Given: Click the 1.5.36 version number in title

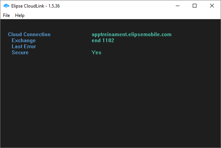Looking at the screenshot, I should (x=54, y=6).
